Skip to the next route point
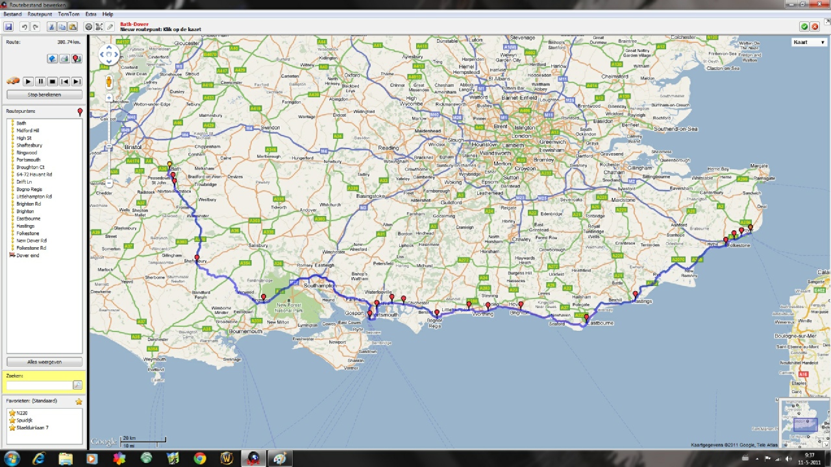The width and height of the screenshot is (831, 467). (77, 81)
